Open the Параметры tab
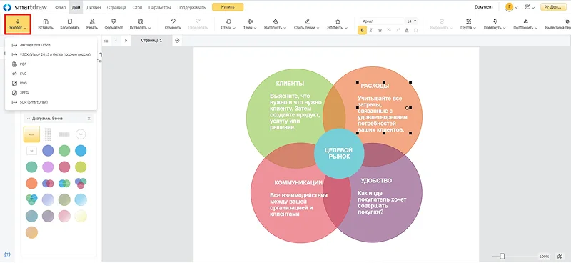The height and width of the screenshot is (263, 571). (160, 7)
